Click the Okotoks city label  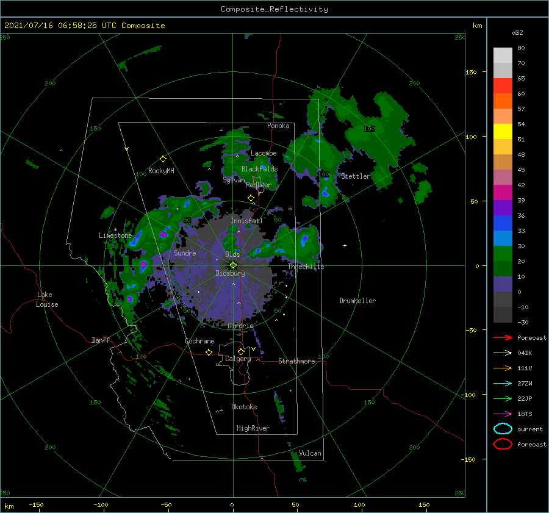coord(244,406)
